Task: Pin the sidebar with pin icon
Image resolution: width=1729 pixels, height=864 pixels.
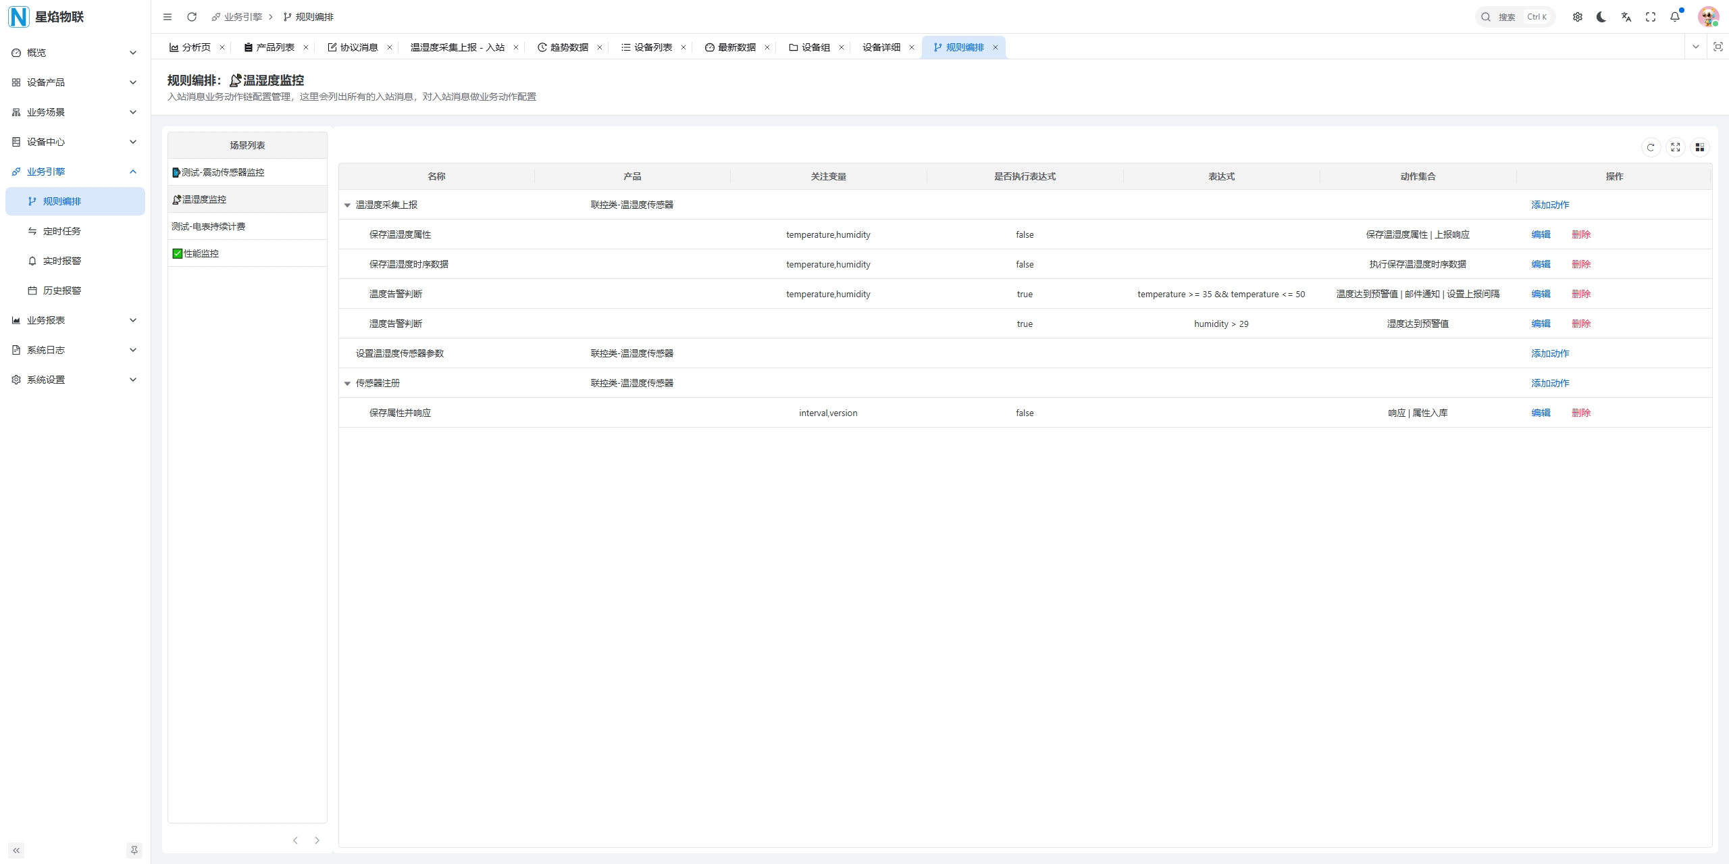Action: coord(134,850)
